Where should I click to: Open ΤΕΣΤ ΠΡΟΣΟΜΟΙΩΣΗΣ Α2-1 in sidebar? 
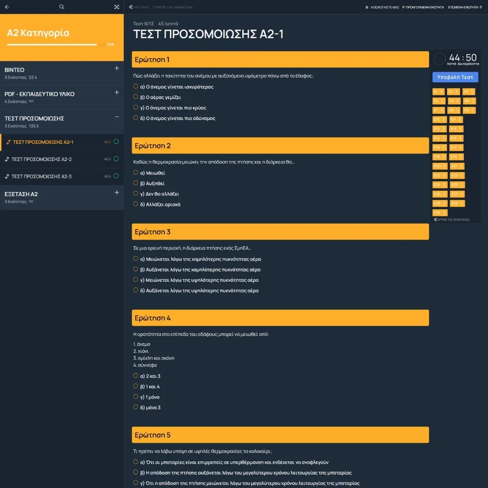(43, 142)
